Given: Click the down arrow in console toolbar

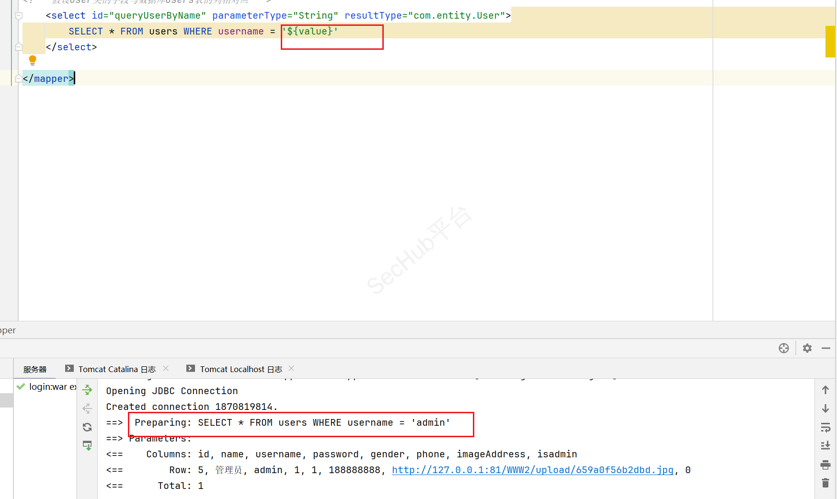Looking at the screenshot, I should point(825,408).
